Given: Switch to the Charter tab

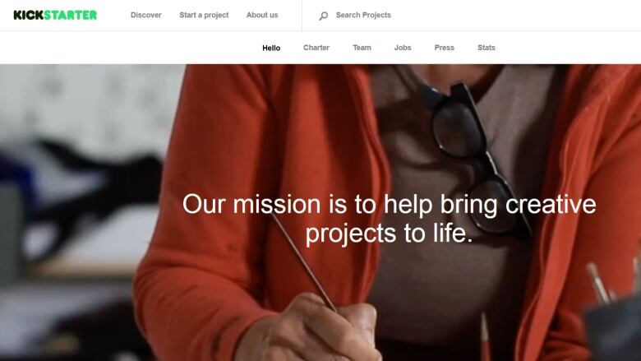Looking at the screenshot, I should [x=316, y=48].
